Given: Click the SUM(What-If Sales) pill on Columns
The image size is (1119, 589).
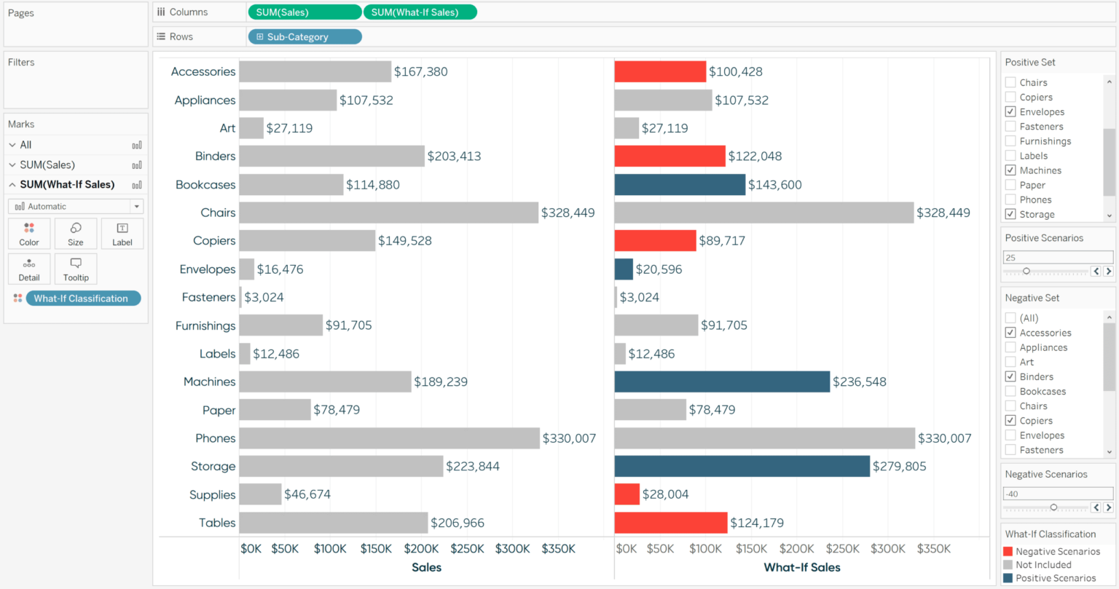Looking at the screenshot, I should point(420,12).
